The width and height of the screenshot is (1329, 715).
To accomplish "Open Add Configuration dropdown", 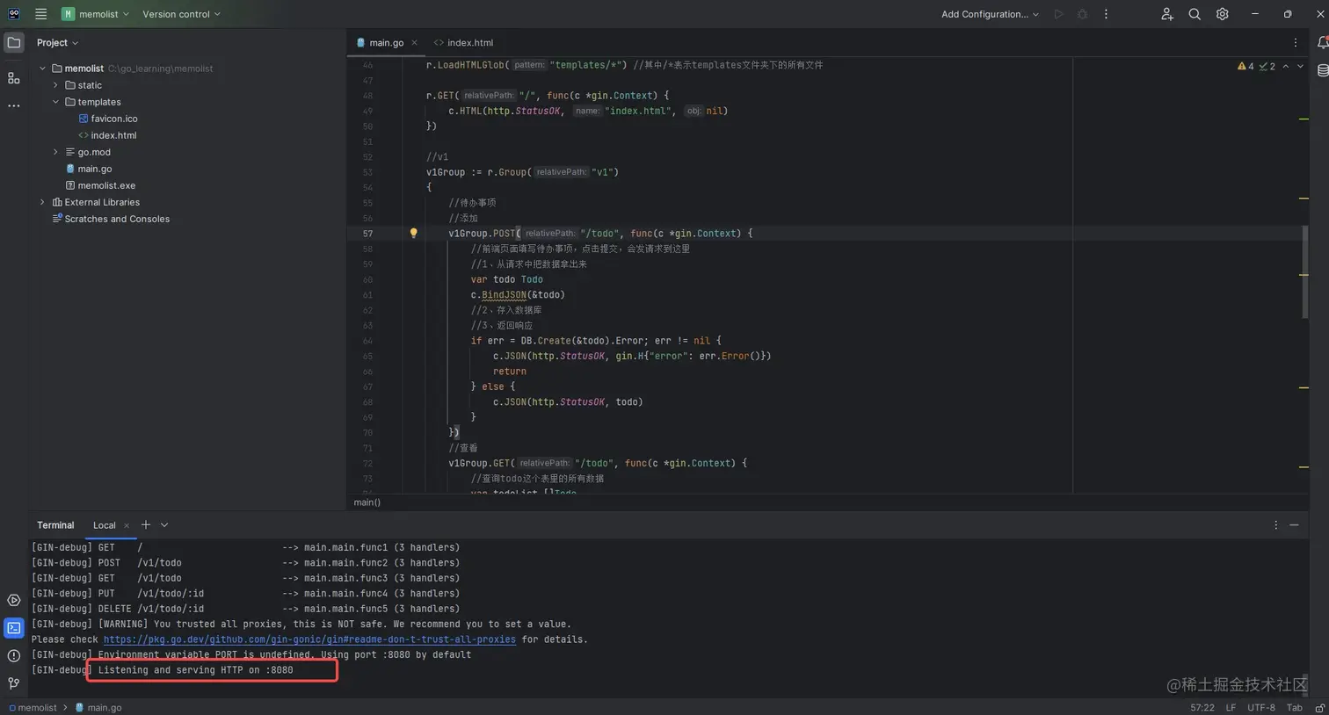I will (990, 14).
